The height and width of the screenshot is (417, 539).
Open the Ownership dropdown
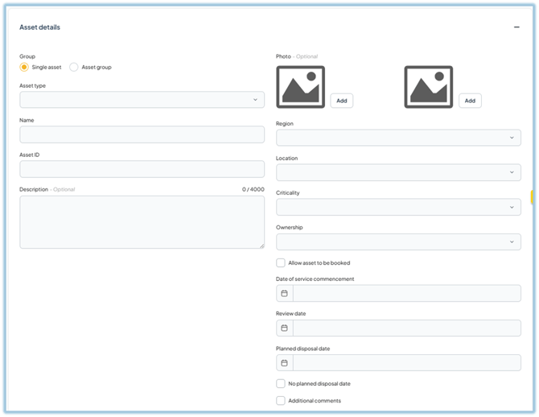(398, 242)
